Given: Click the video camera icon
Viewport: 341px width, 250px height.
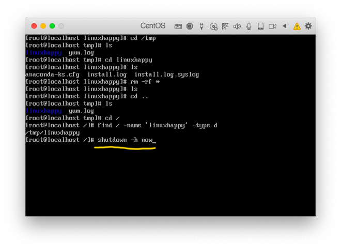Looking at the screenshot, I should click(x=272, y=26).
